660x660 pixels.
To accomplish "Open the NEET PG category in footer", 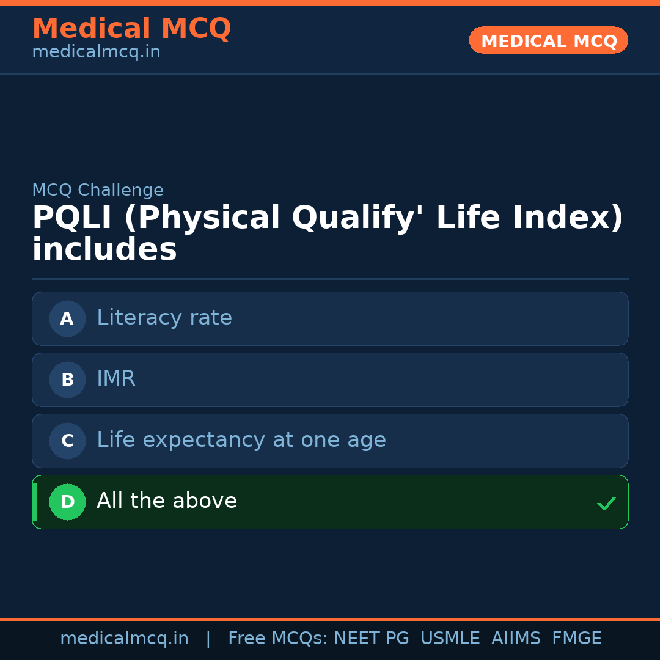I will click(x=371, y=638).
